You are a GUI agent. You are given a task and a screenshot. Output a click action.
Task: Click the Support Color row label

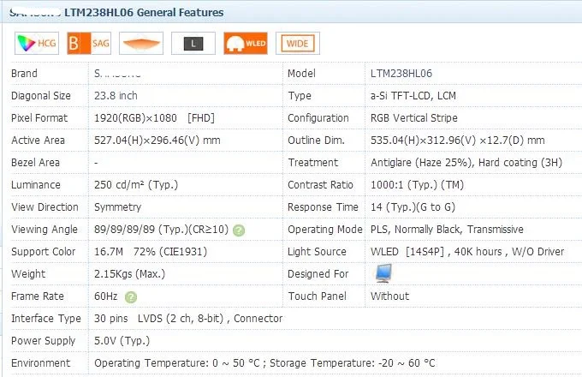coord(44,252)
